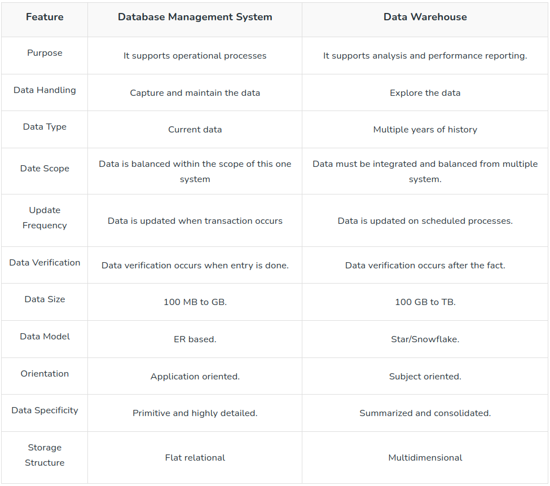This screenshot has height=486, width=550.
Task: Click the Update Frequency row label
Action: coord(45,218)
